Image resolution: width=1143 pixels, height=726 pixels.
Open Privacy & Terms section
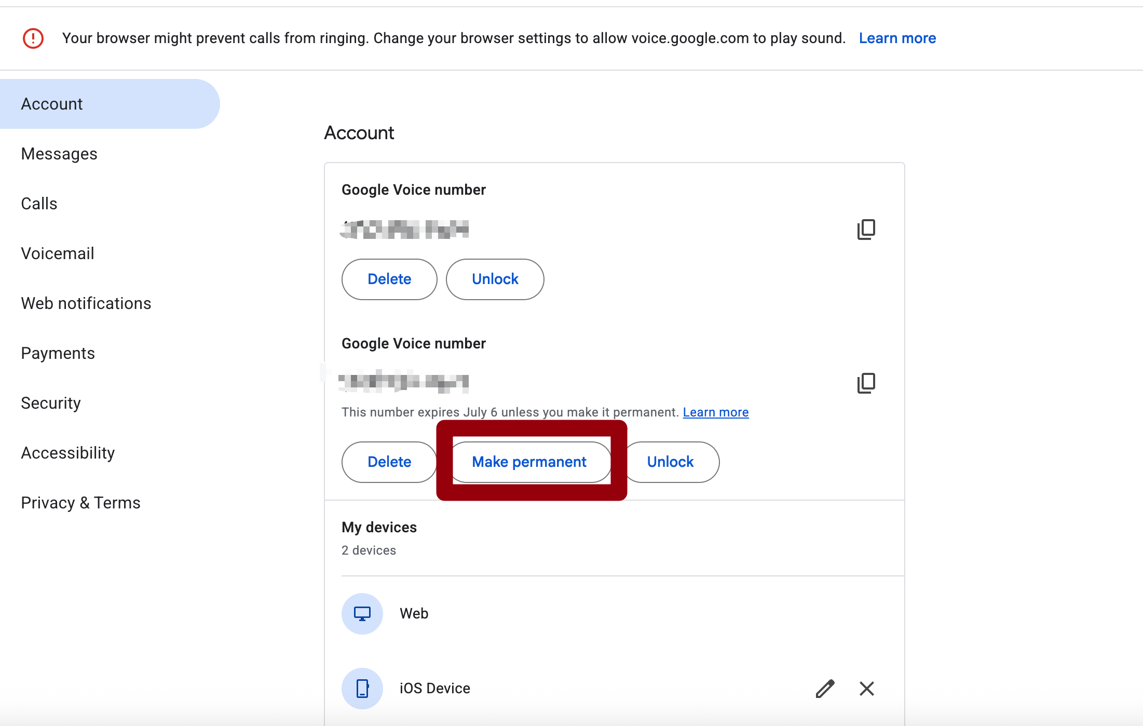click(81, 503)
